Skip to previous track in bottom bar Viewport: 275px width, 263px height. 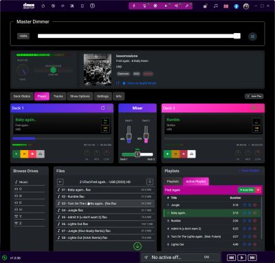point(231,257)
